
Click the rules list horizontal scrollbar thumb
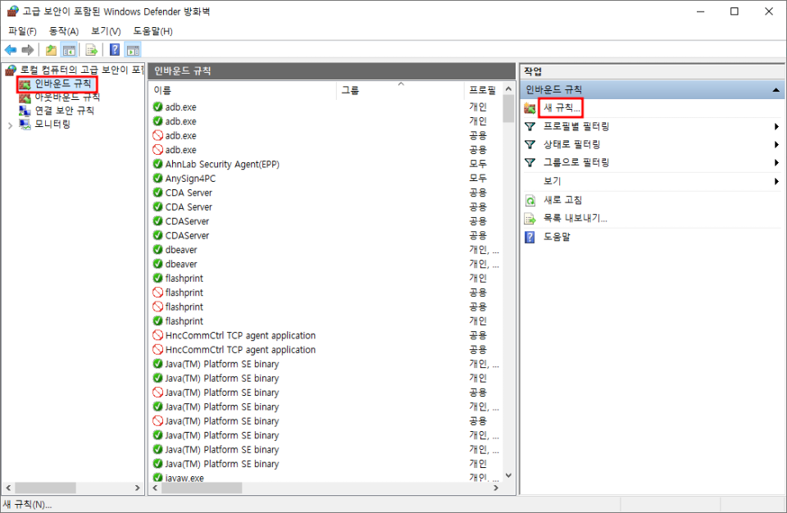[201, 488]
